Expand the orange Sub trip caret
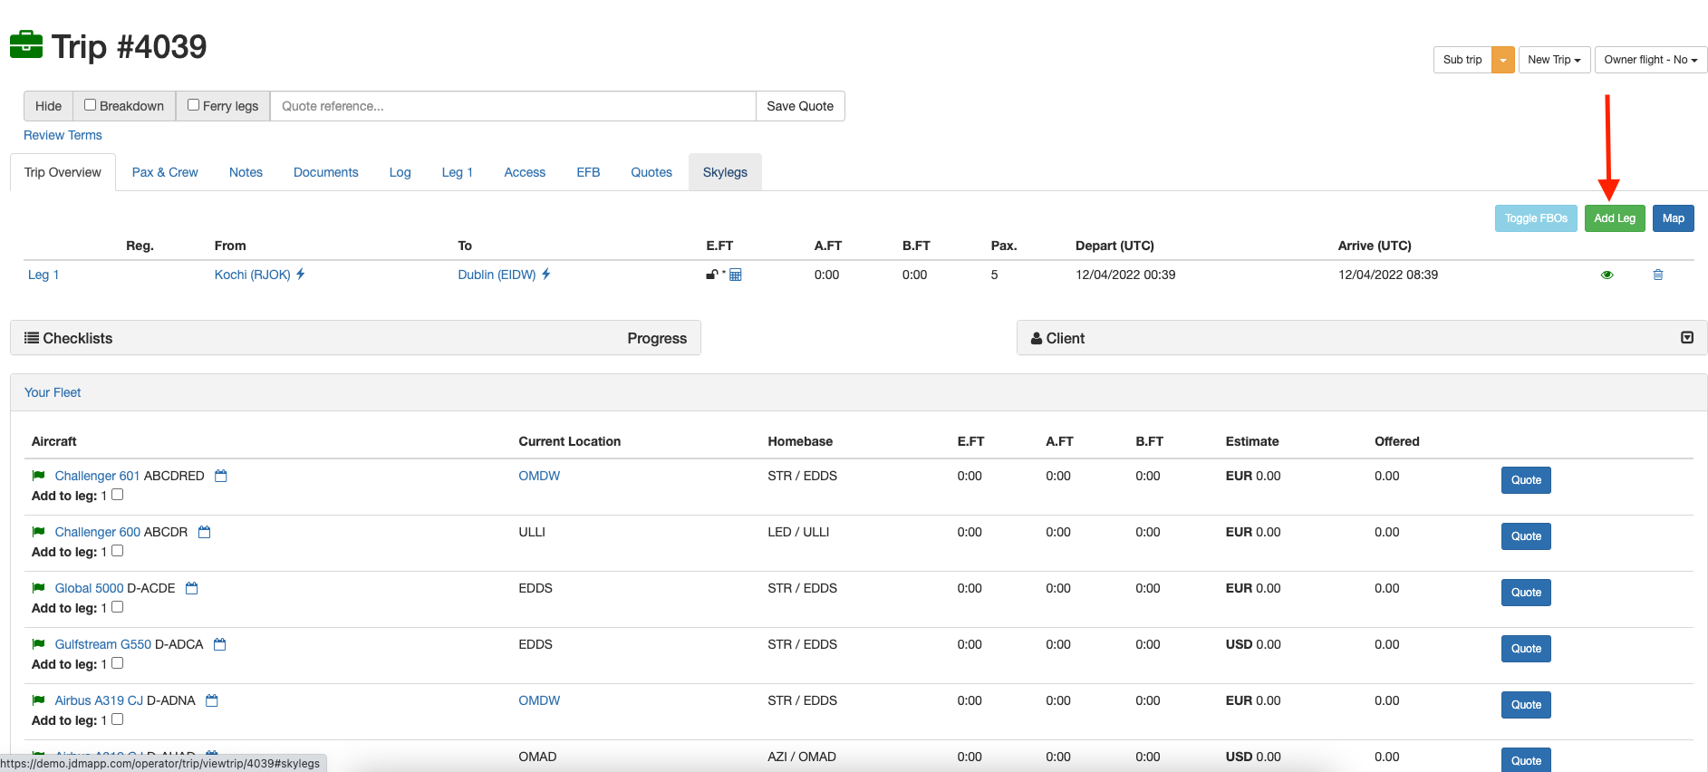 point(1502,60)
